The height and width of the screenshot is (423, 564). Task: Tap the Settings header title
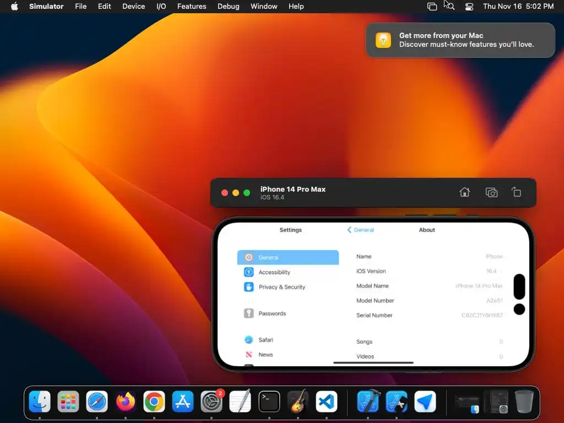click(291, 230)
